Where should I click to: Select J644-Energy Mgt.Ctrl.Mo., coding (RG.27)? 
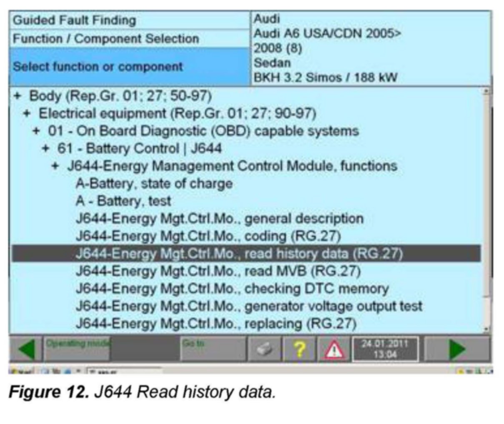(x=208, y=236)
